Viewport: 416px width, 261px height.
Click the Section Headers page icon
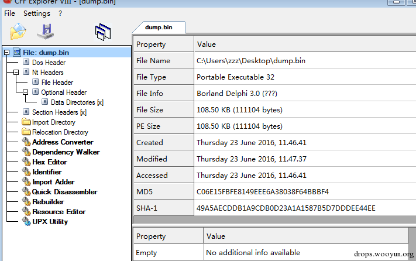coord(26,112)
